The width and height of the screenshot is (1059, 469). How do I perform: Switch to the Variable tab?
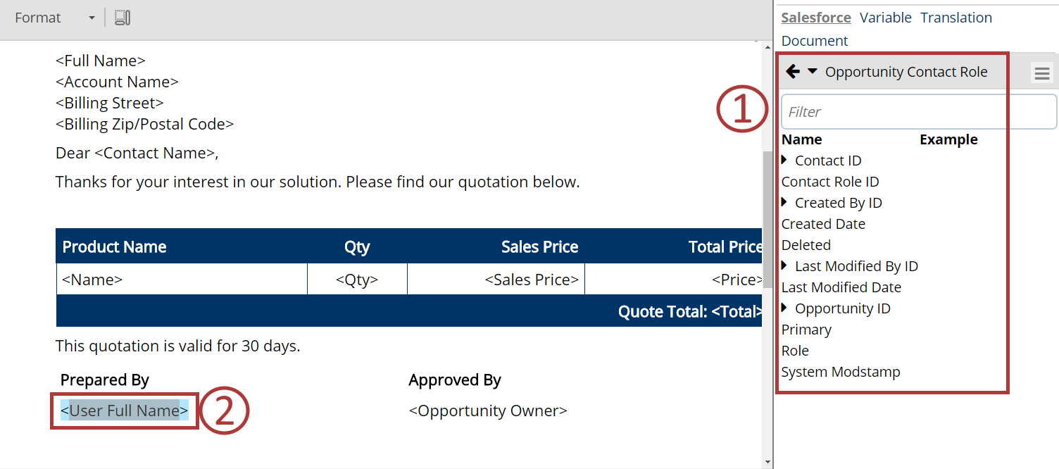click(885, 17)
